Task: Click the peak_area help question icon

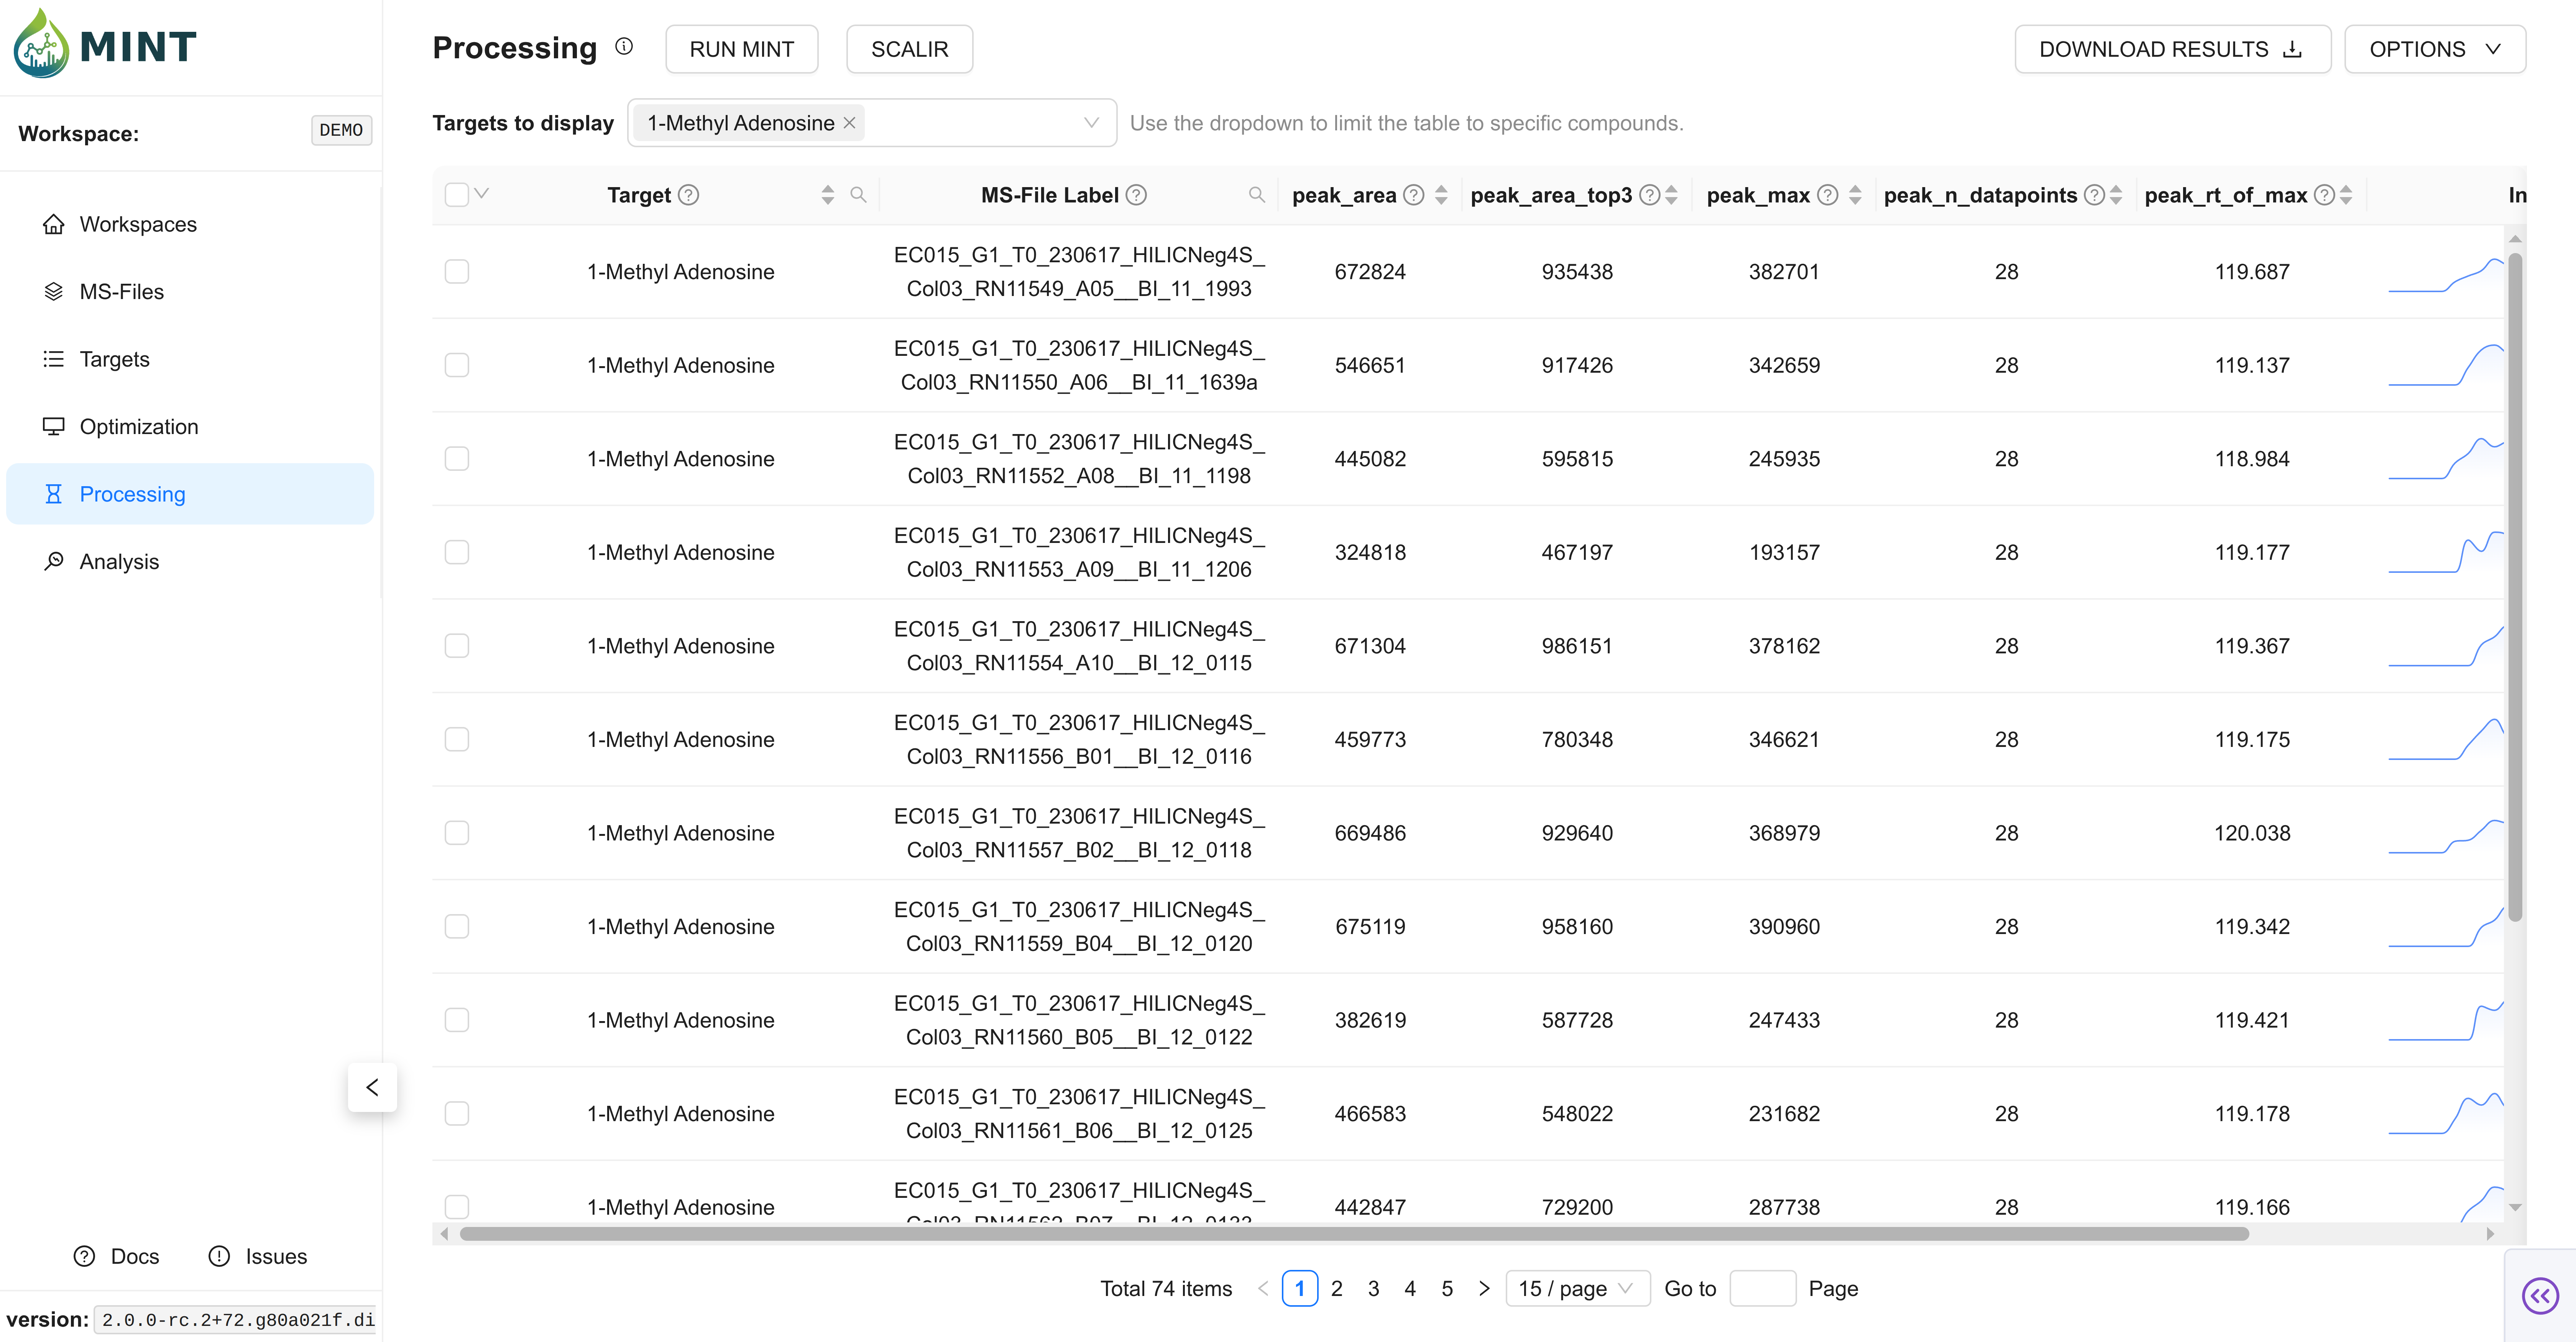Action: tap(1413, 195)
